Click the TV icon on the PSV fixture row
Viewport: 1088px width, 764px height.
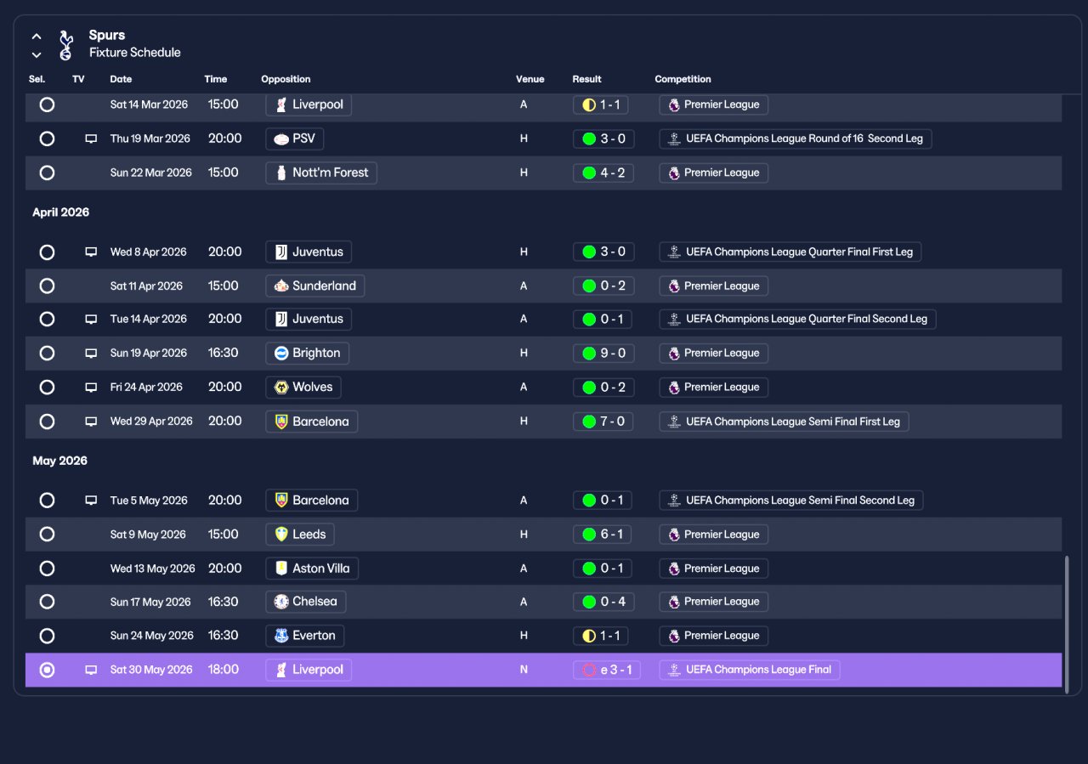point(91,139)
